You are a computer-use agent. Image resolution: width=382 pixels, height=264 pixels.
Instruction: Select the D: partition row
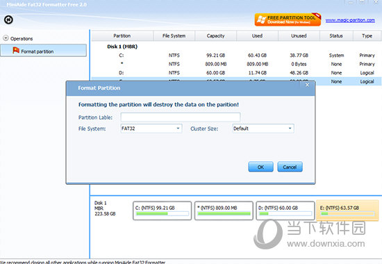point(236,73)
